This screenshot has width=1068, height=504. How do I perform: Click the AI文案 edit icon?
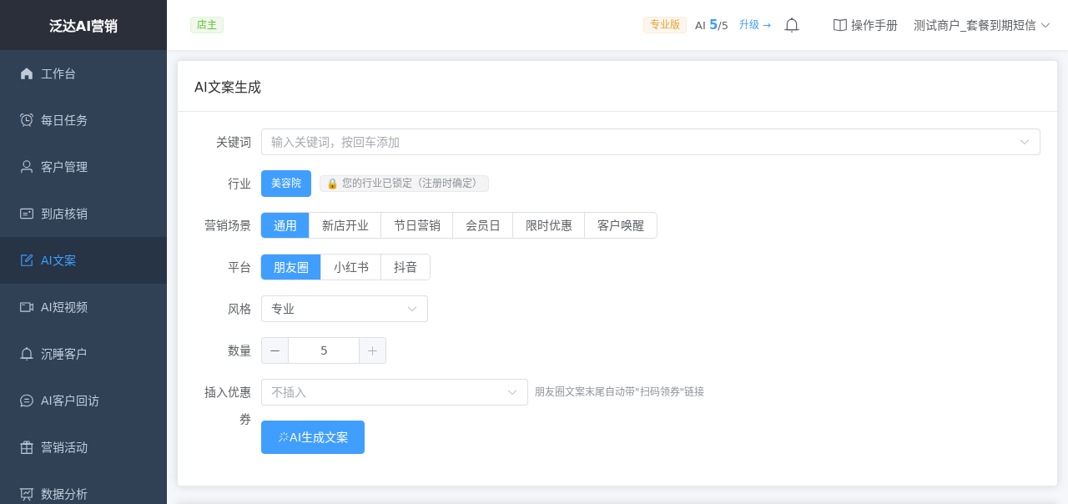[x=27, y=260]
